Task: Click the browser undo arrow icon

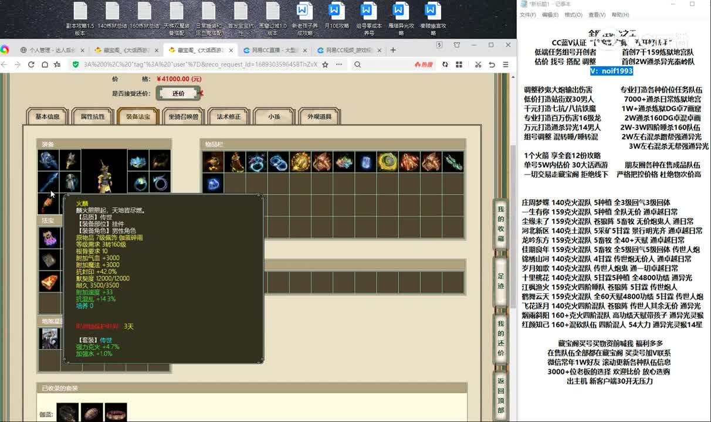Action: click(x=492, y=64)
